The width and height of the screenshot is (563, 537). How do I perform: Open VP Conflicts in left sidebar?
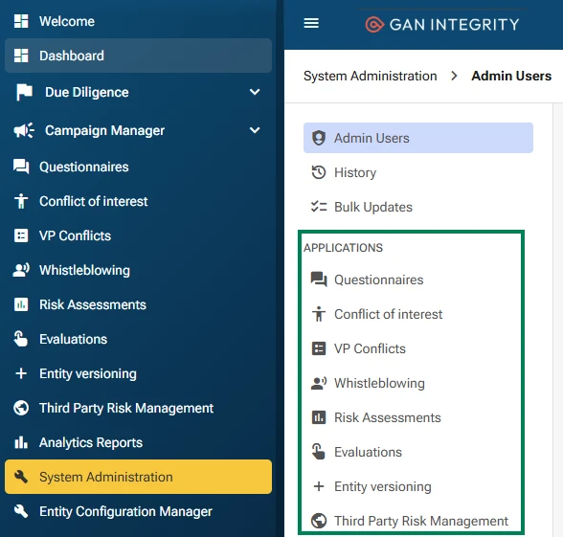point(138,235)
